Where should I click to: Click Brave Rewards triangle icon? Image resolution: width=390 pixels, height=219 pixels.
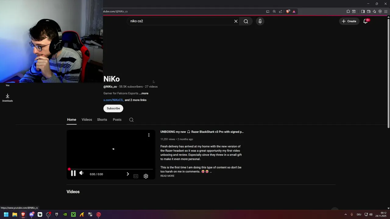(x=294, y=12)
